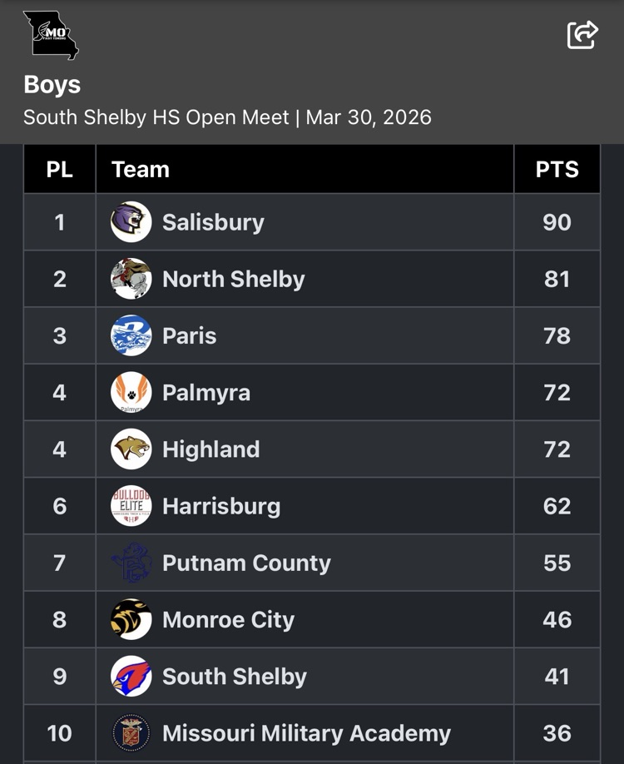624x764 pixels.
Task: Sort by the PTS column header
Action: (557, 170)
